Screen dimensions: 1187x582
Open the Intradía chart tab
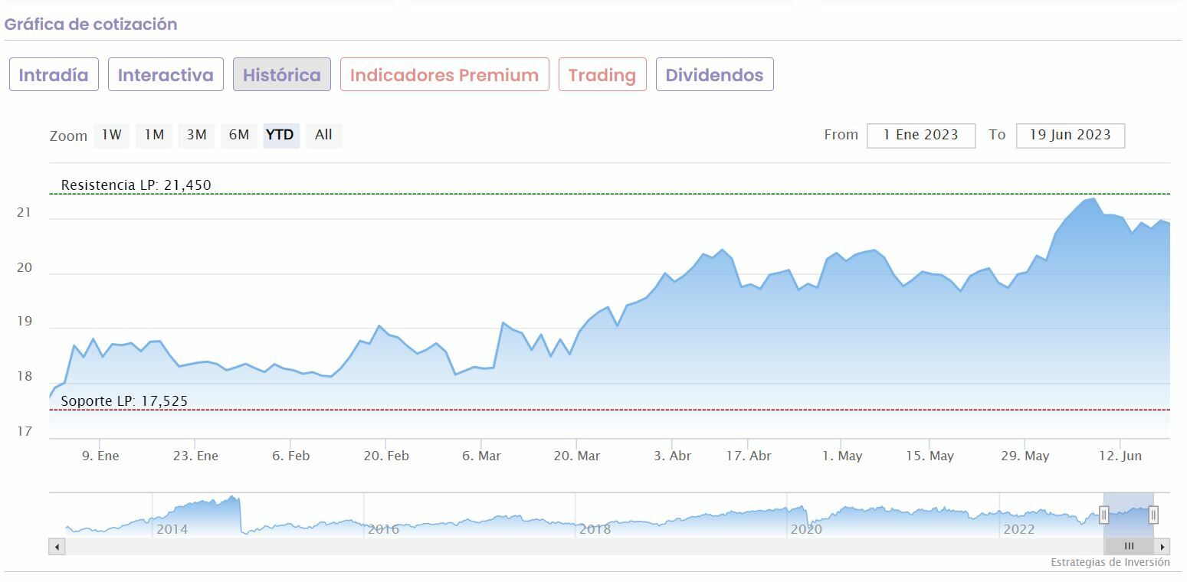(54, 75)
